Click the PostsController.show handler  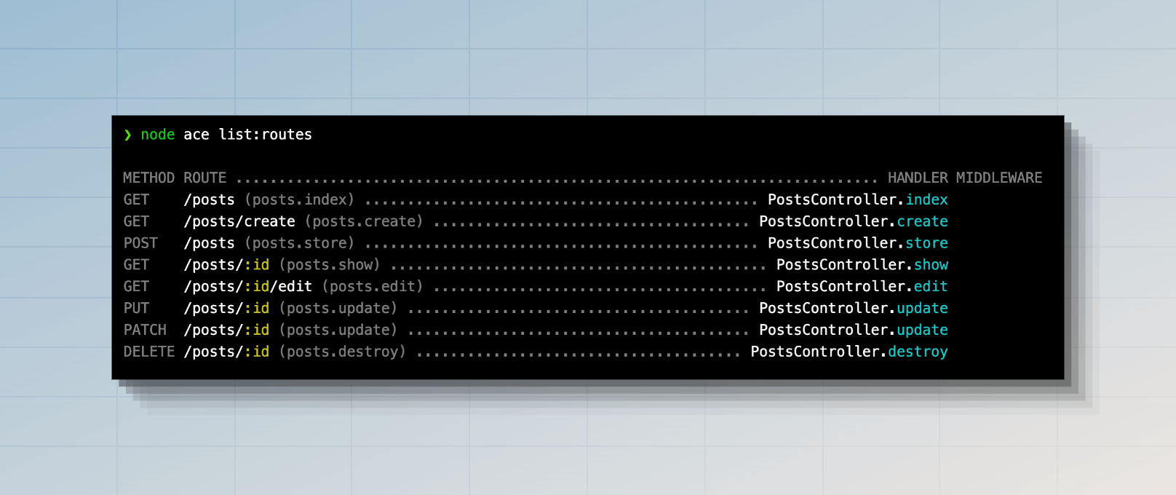[862, 265]
